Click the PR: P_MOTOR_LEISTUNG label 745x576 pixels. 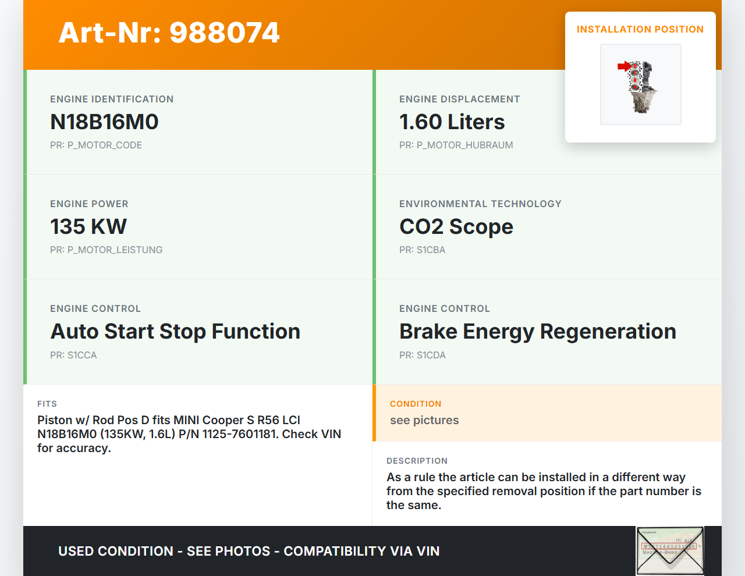pyautogui.click(x=106, y=250)
